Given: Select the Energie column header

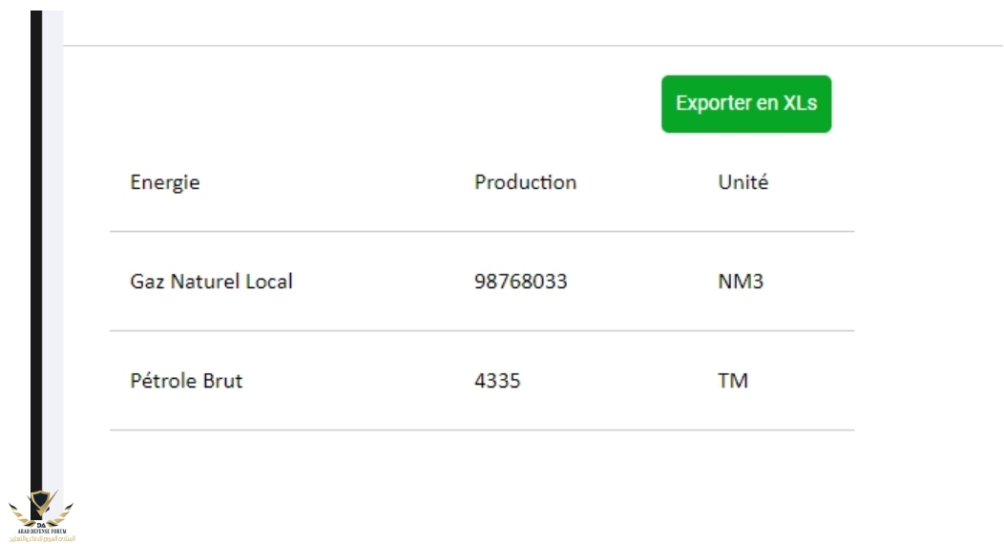Looking at the screenshot, I should pos(165,182).
